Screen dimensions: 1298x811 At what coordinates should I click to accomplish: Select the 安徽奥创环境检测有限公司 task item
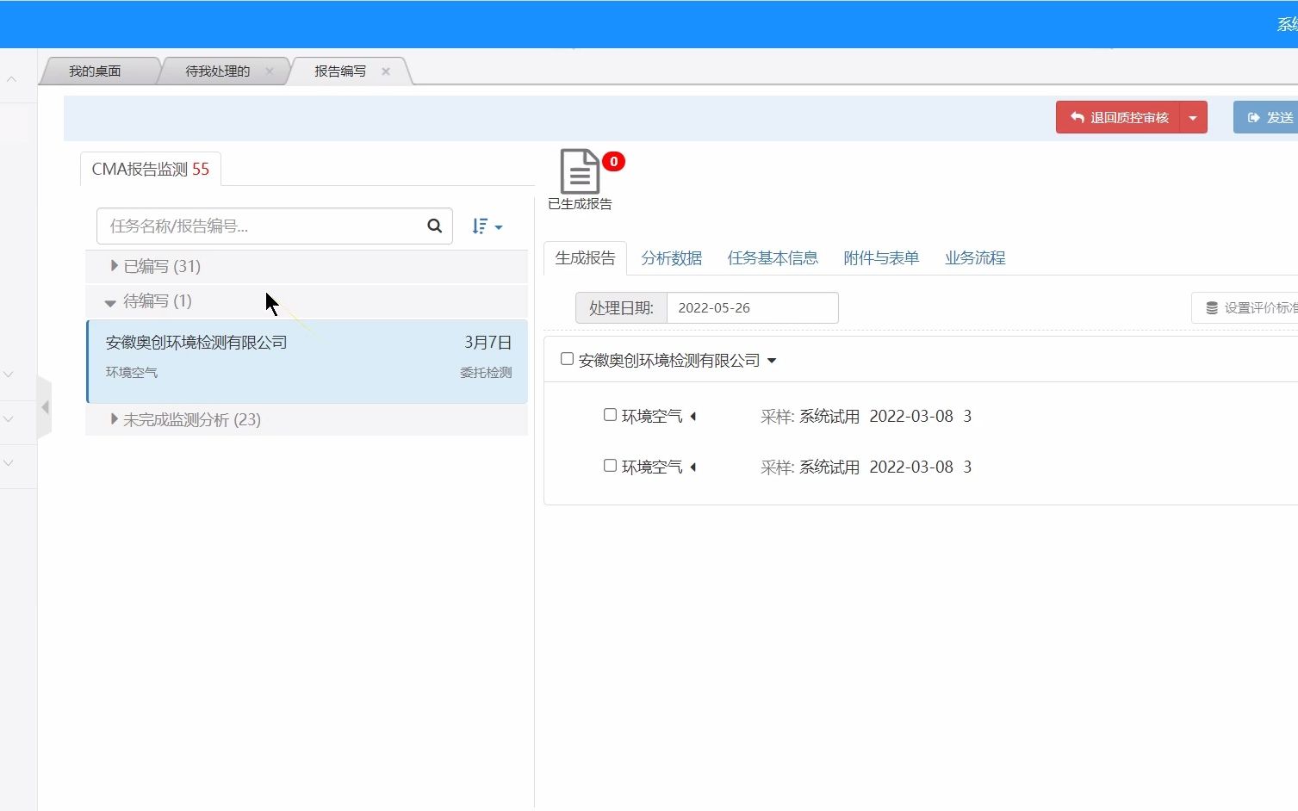point(307,361)
